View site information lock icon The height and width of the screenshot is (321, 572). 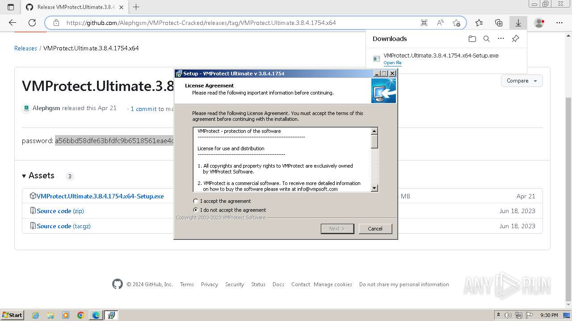click(x=56, y=23)
